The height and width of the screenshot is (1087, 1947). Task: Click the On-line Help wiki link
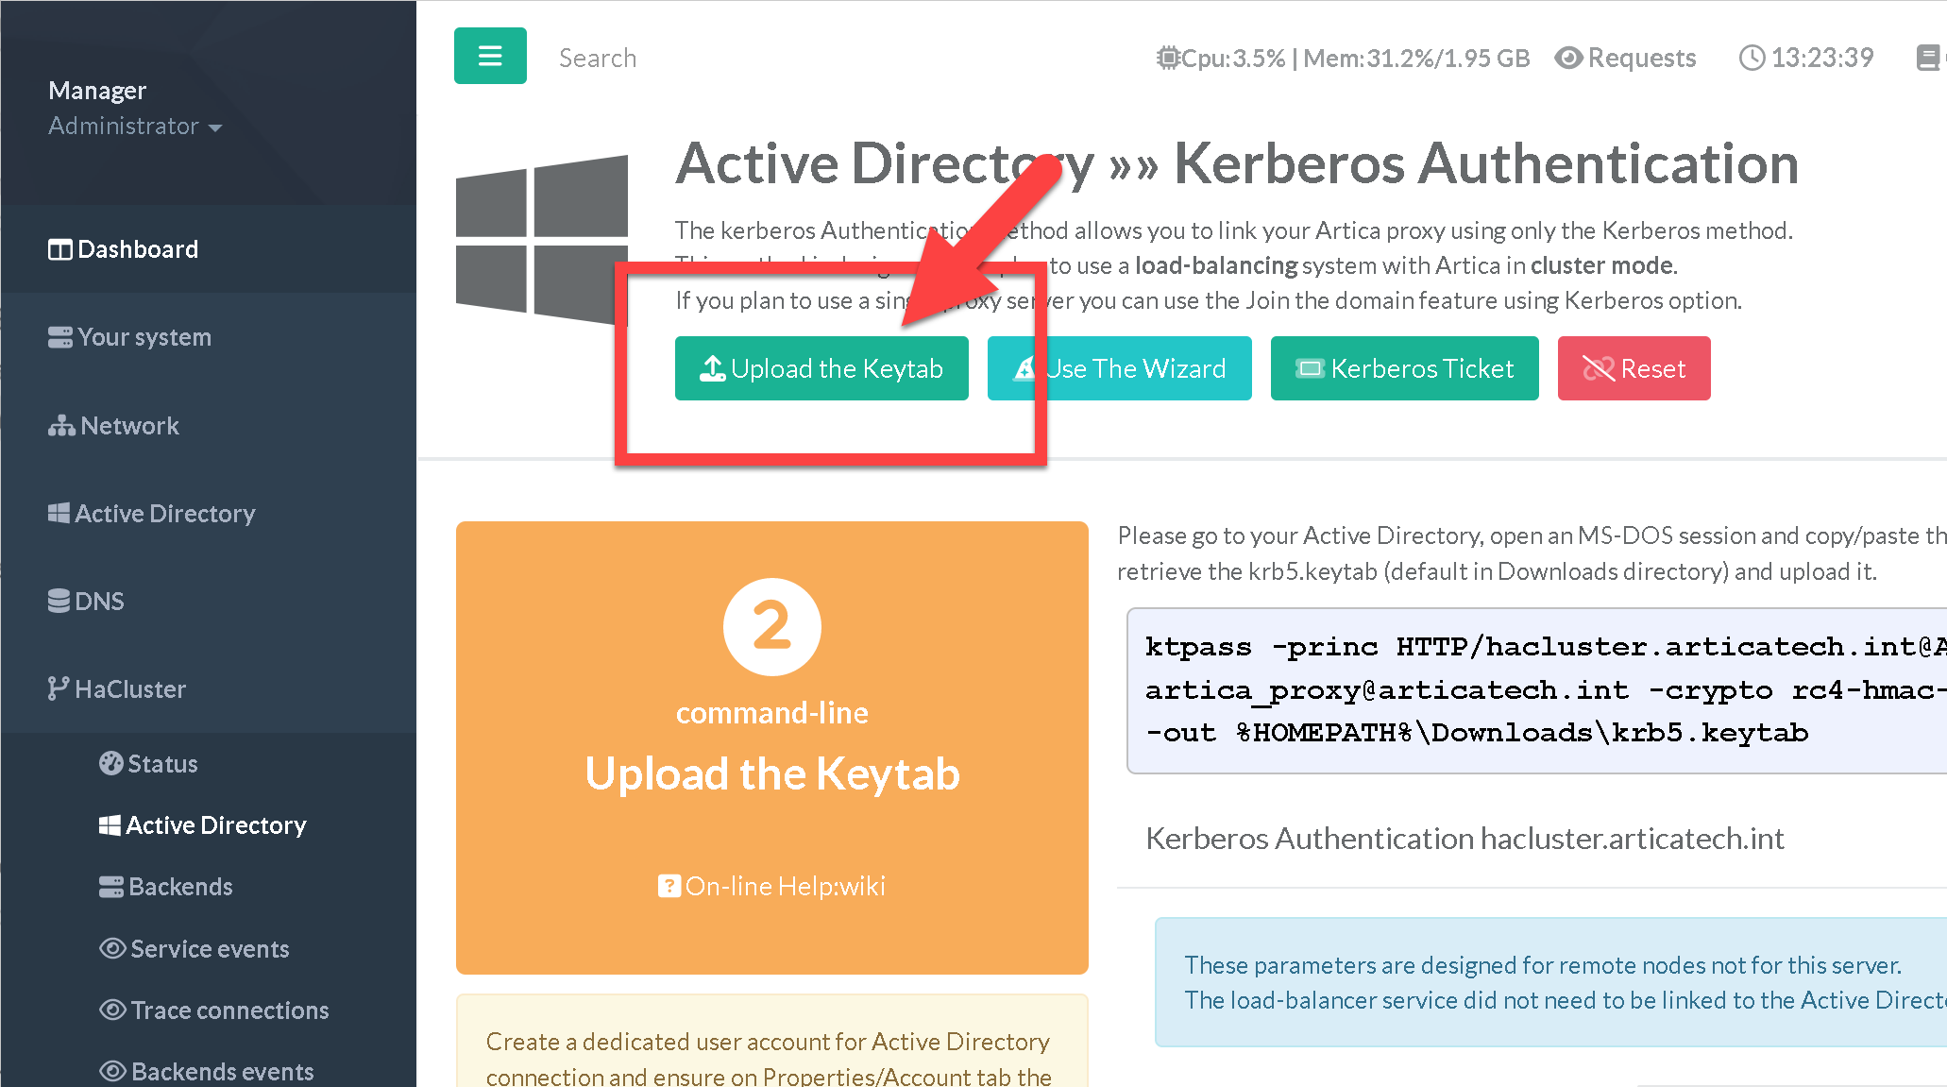[771, 886]
